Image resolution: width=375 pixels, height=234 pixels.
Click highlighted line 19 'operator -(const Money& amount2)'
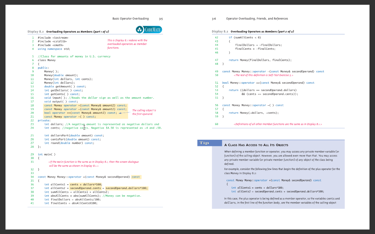click(86, 109)
